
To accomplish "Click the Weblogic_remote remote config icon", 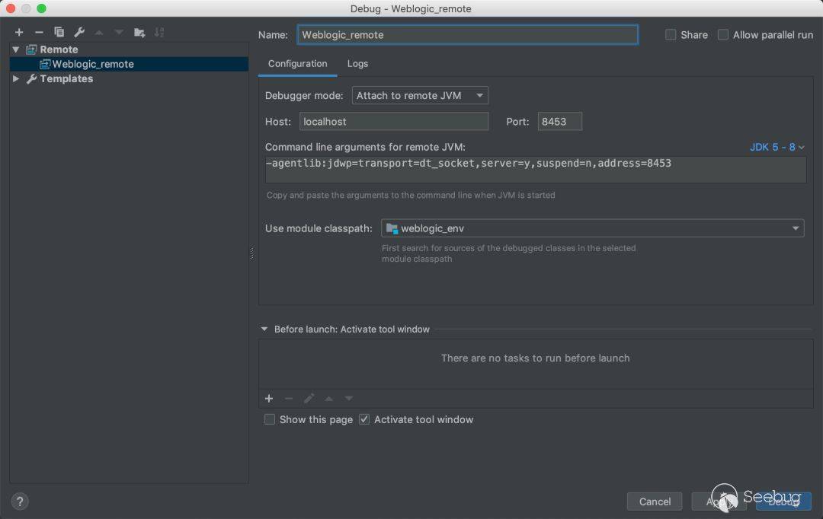I will (x=45, y=64).
